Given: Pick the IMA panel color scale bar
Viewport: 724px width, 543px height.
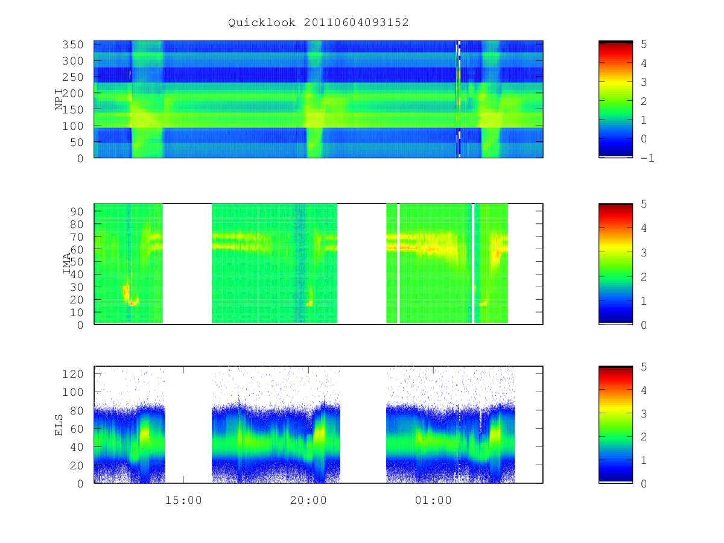Looking at the screenshot, I should (615, 264).
